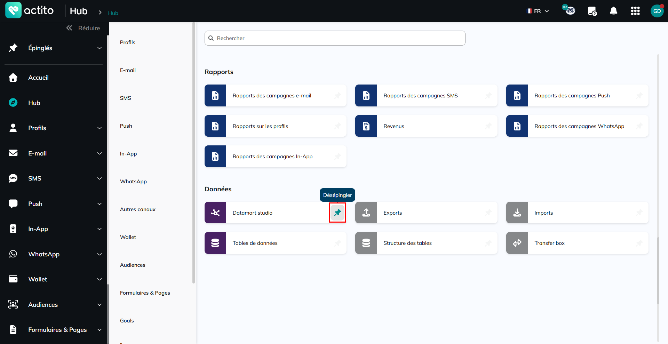Click the Tables de données database icon

(x=215, y=243)
